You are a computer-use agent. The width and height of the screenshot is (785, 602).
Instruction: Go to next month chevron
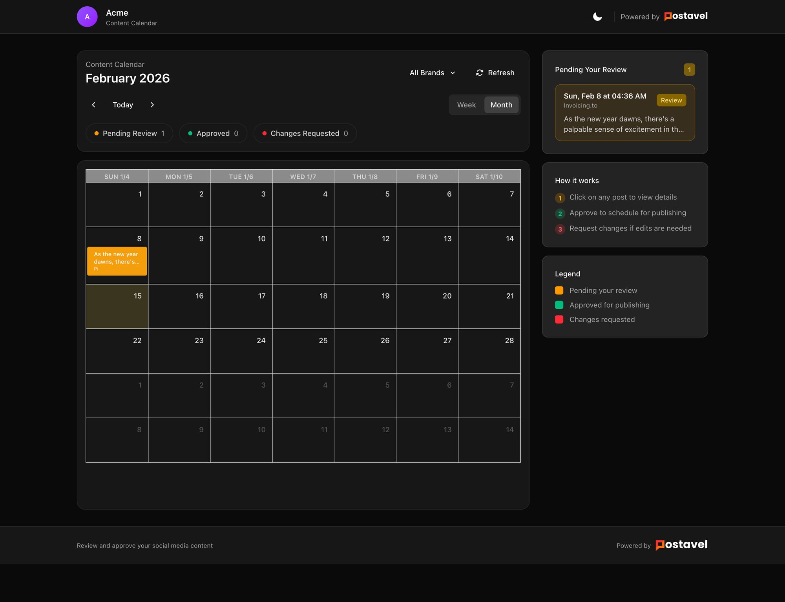click(x=152, y=105)
